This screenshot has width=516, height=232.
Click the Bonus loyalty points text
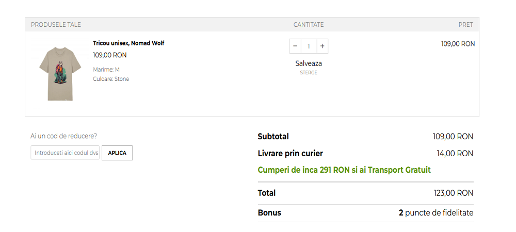pyautogui.click(x=436, y=213)
